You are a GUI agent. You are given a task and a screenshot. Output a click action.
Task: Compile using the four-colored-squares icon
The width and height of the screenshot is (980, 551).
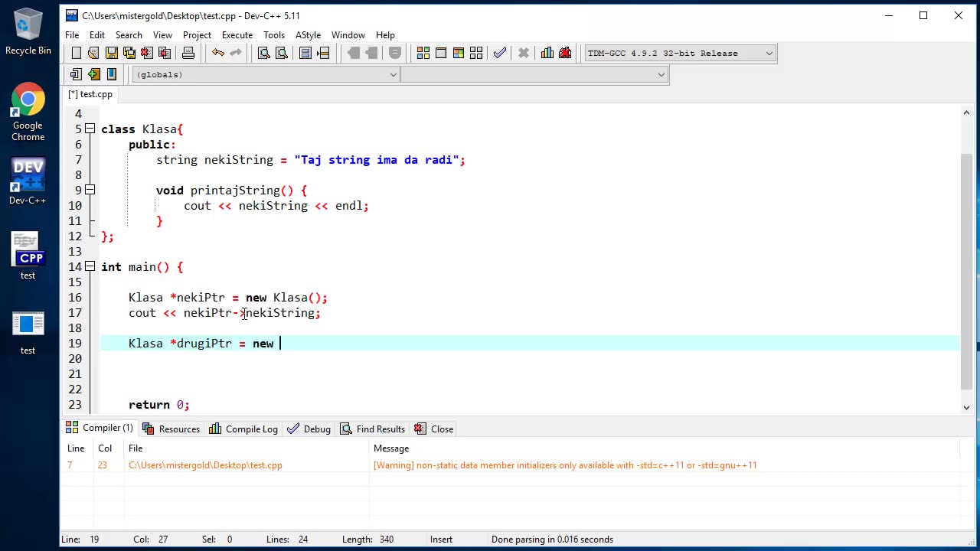[x=423, y=53]
